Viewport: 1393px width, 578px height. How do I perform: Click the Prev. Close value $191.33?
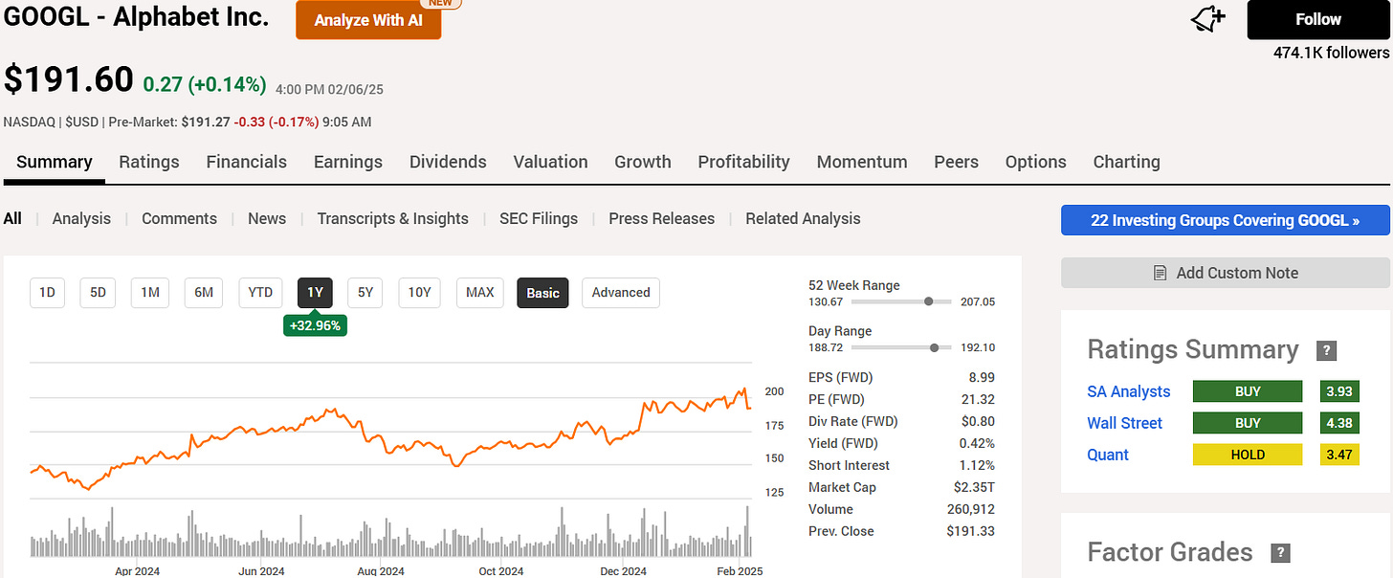click(x=971, y=531)
